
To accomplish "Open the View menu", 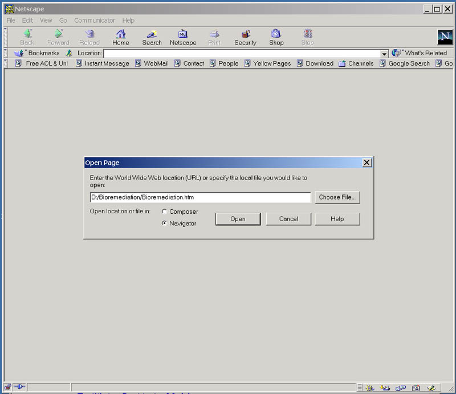I will click(46, 21).
